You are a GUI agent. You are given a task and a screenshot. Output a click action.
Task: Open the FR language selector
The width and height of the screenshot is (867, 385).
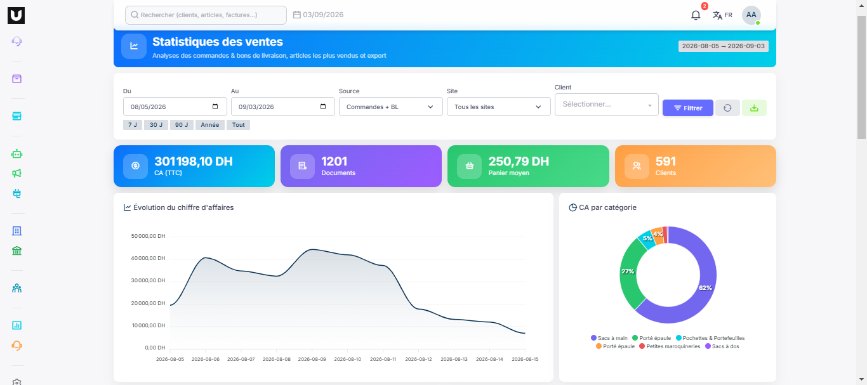click(x=728, y=15)
